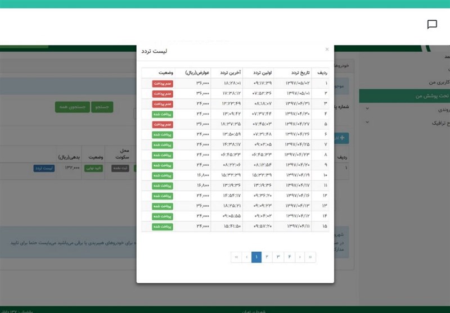Jump to last page with double-arrow

point(309,257)
